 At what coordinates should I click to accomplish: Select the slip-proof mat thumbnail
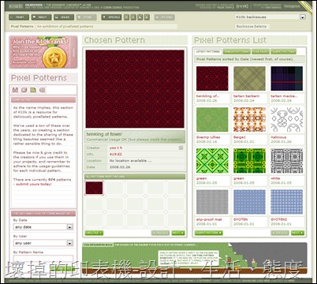[x=212, y=202]
